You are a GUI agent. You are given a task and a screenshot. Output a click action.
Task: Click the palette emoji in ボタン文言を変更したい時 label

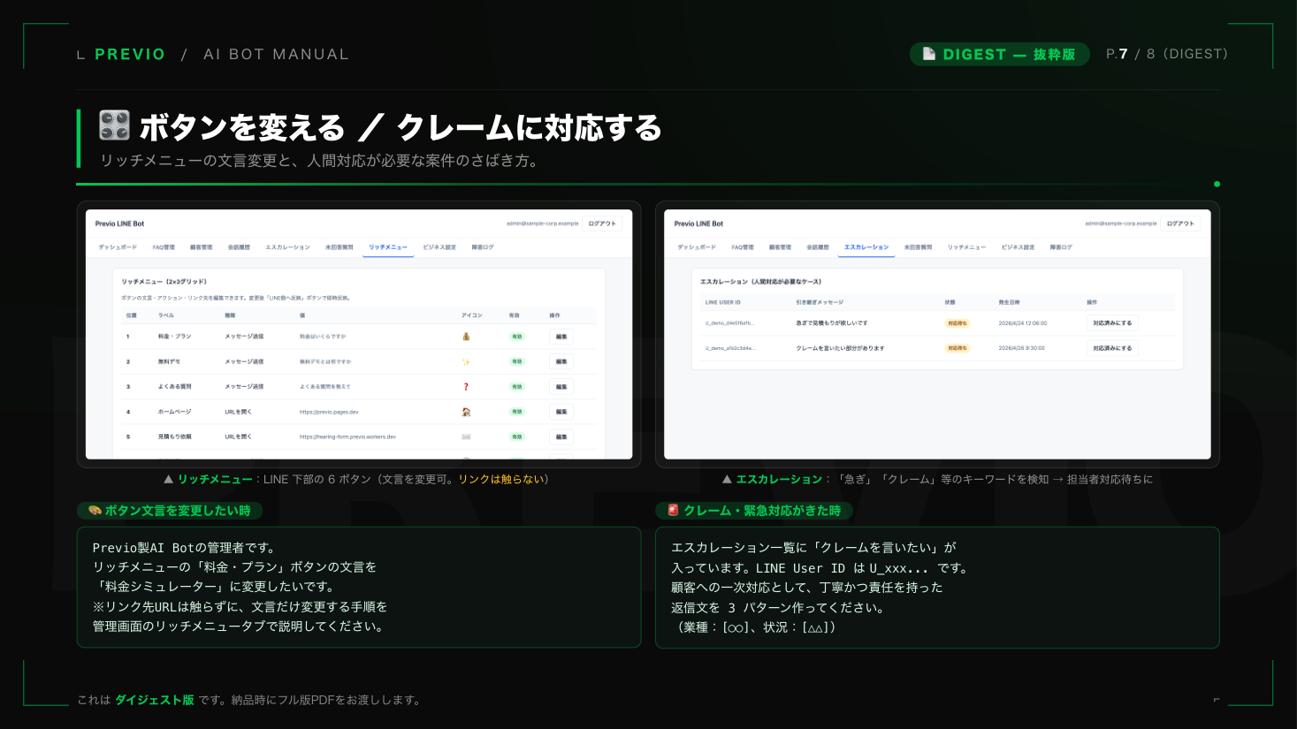click(x=95, y=511)
